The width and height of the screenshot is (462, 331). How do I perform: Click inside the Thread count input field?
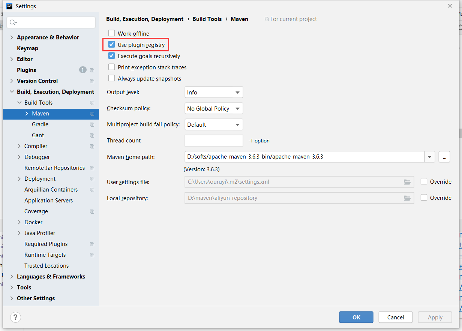(213, 140)
